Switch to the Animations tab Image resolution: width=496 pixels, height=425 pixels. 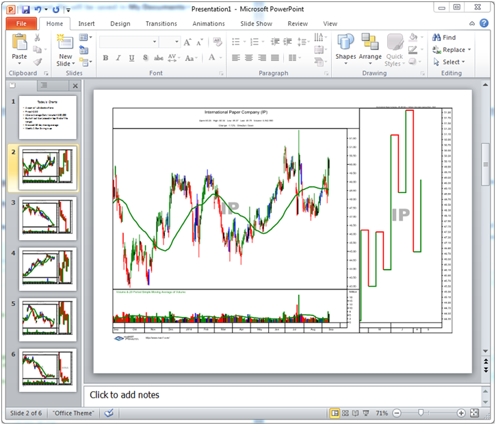[209, 24]
